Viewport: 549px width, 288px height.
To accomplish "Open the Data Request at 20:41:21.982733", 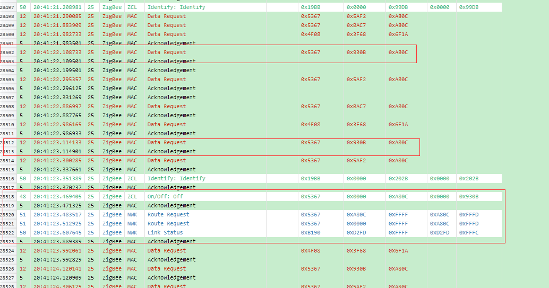I will click(167, 34).
